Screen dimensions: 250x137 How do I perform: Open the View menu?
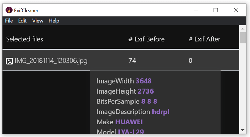click(38, 21)
